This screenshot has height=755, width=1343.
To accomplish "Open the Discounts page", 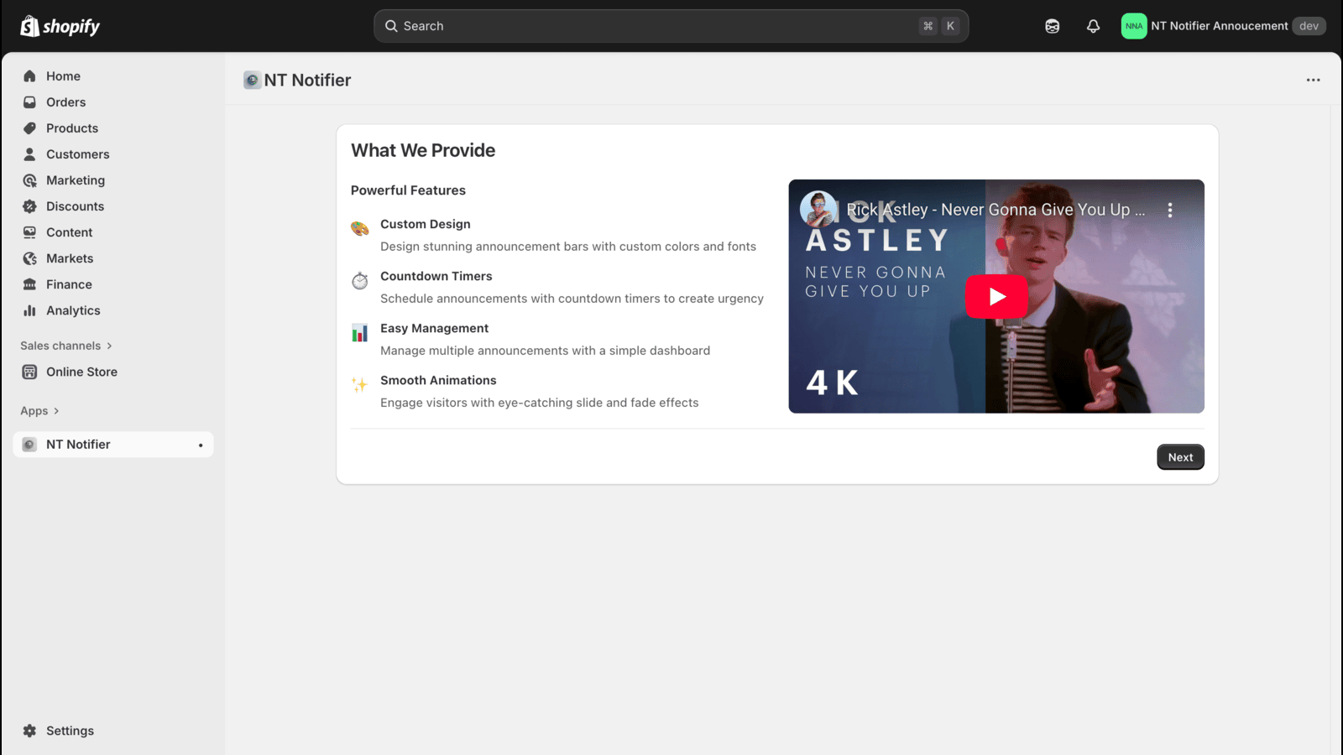I will tap(113, 206).
